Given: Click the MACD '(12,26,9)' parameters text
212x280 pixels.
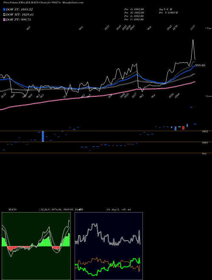Looking at the screenshot, I should 45,210.
